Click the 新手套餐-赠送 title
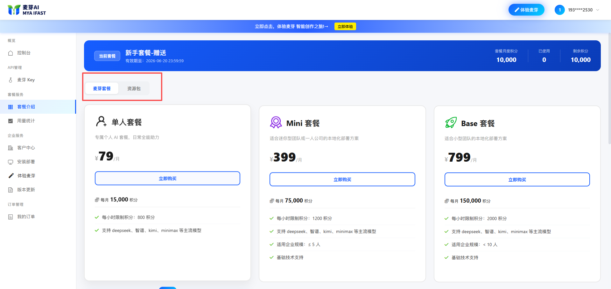This screenshot has width=611, height=289. (146, 53)
